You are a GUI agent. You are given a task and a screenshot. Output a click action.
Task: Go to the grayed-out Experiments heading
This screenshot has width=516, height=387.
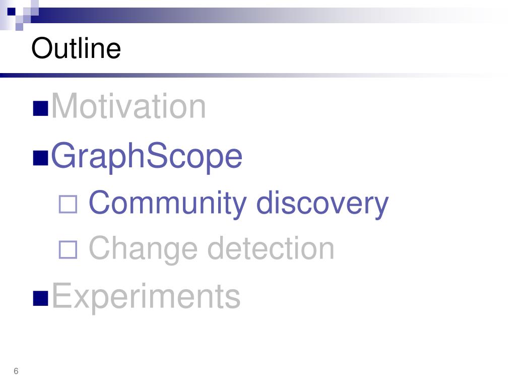[146, 296]
